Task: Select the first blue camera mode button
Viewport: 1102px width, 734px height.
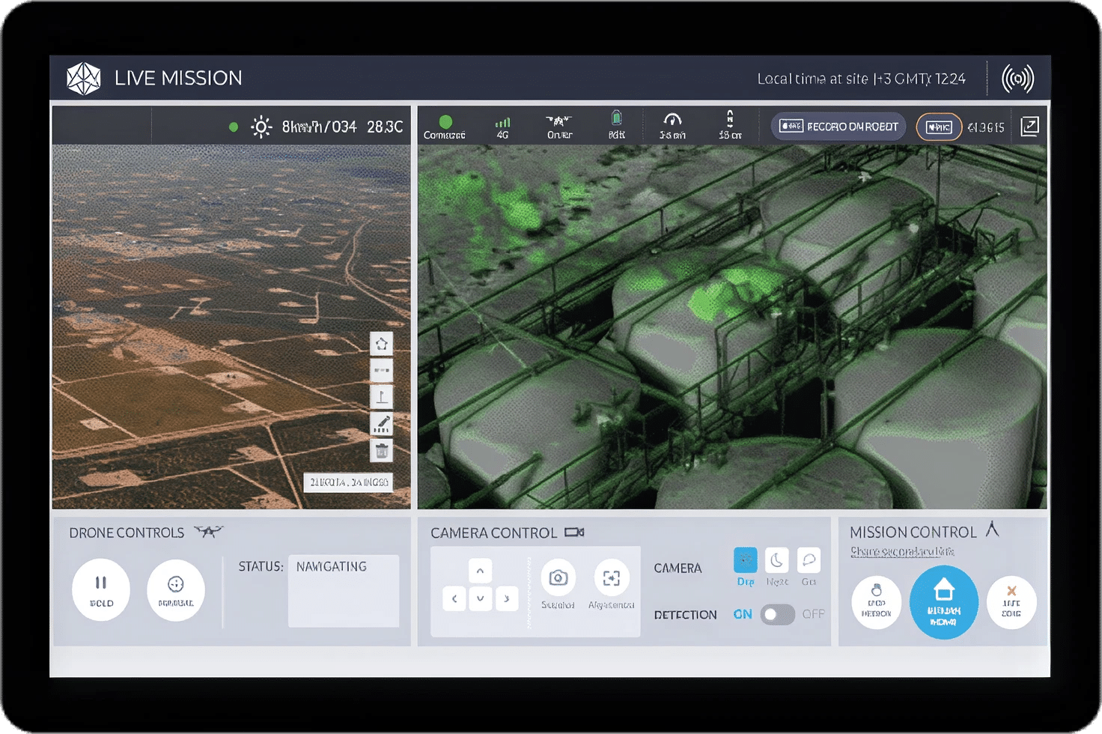Action: 746,559
